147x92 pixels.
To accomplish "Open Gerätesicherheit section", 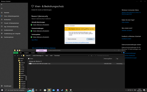I will (x=8, y=30).
